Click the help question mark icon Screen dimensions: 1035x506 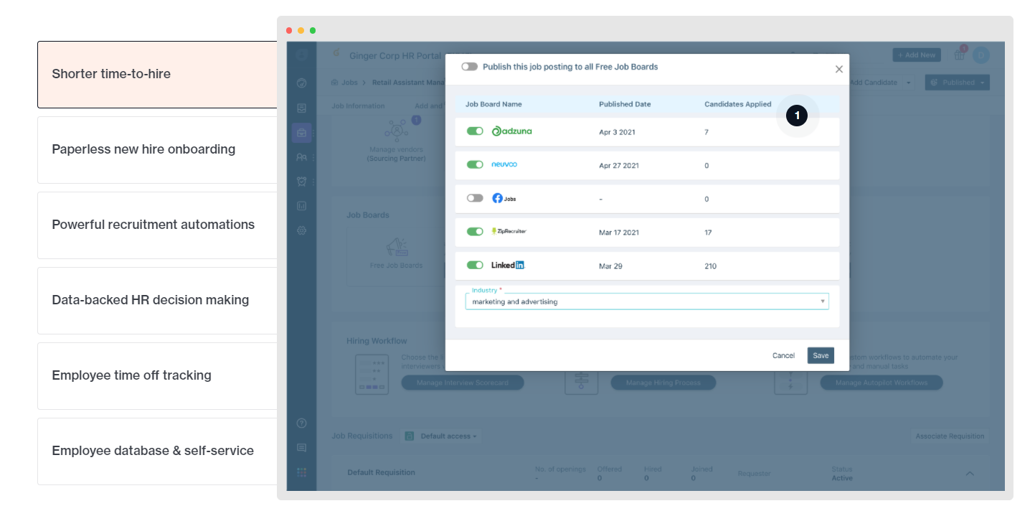pyautogui.click(x=301, y=423)
